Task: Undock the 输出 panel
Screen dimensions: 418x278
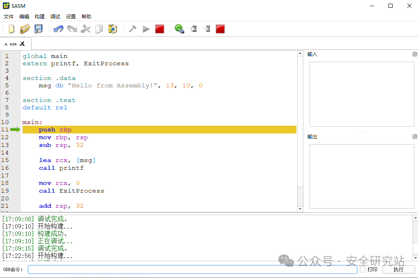Action: 415,137
